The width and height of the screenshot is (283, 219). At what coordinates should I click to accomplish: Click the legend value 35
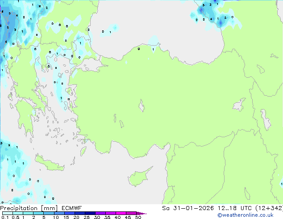[107, 217]
